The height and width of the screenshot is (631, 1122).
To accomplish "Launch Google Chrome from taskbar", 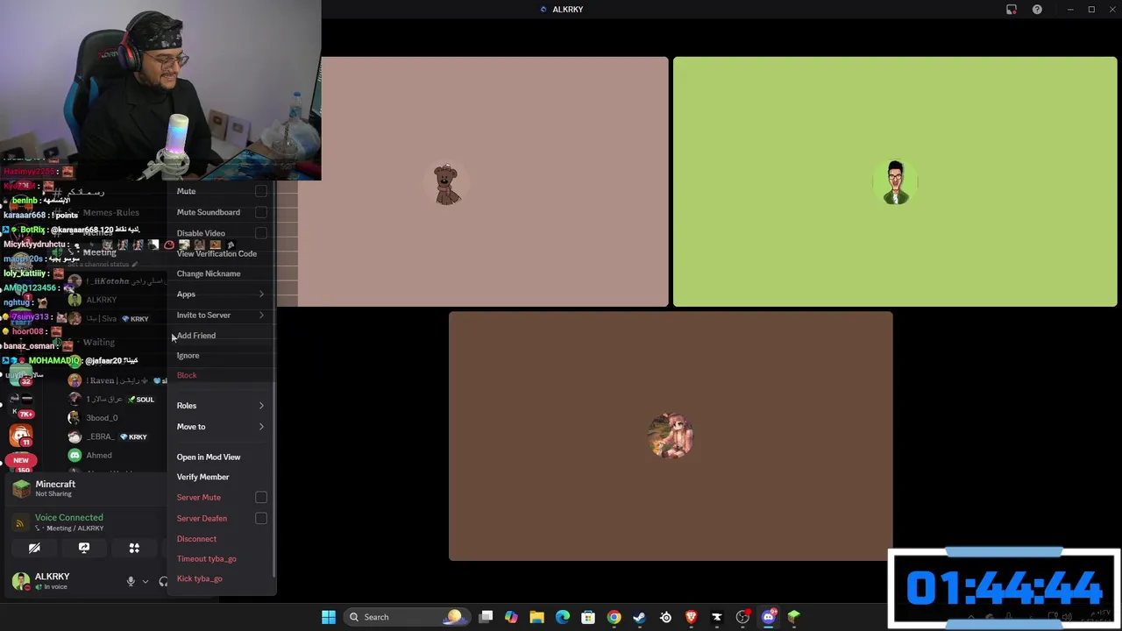I will tap(614, 617).
